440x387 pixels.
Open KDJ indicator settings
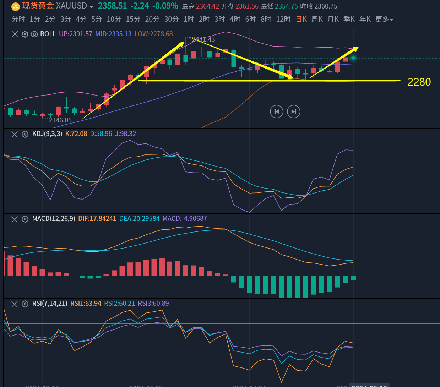(25, 134)
